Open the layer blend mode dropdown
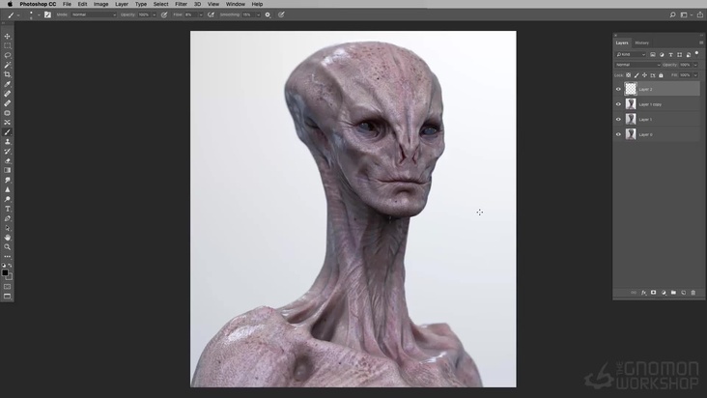 (x=638, y=65)
